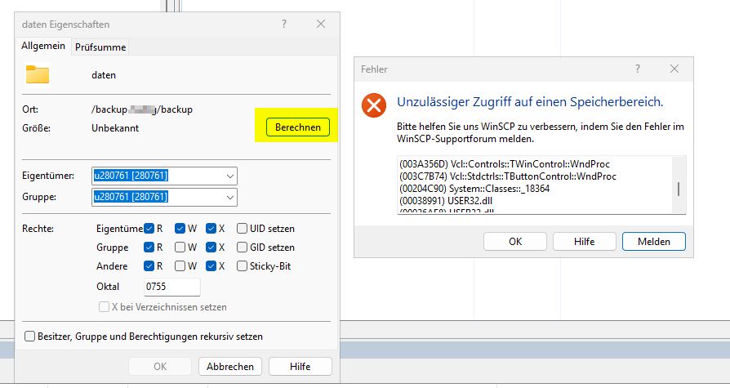Viewport: 730px width, 388px height.
Task: Click the help question mark in Eigenschaften dialog
Action: point(284,25)
